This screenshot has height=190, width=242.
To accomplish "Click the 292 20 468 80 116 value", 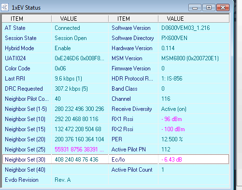I will [76, 119].
